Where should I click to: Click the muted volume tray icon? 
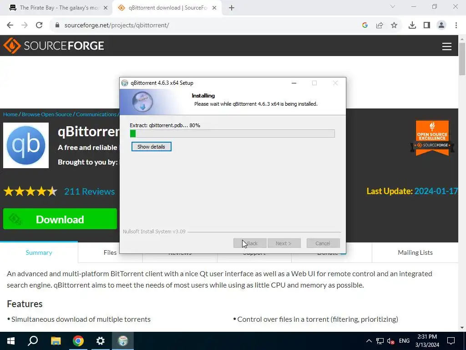[x=390, y=341]
